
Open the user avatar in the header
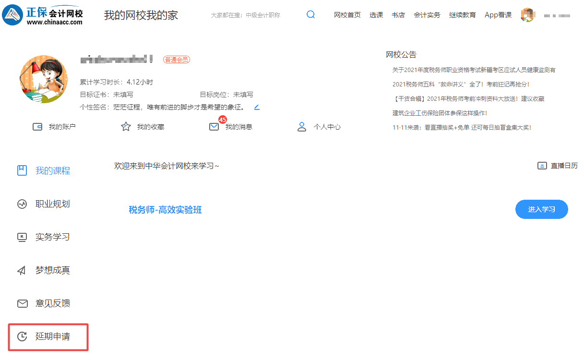pos(527,15)
